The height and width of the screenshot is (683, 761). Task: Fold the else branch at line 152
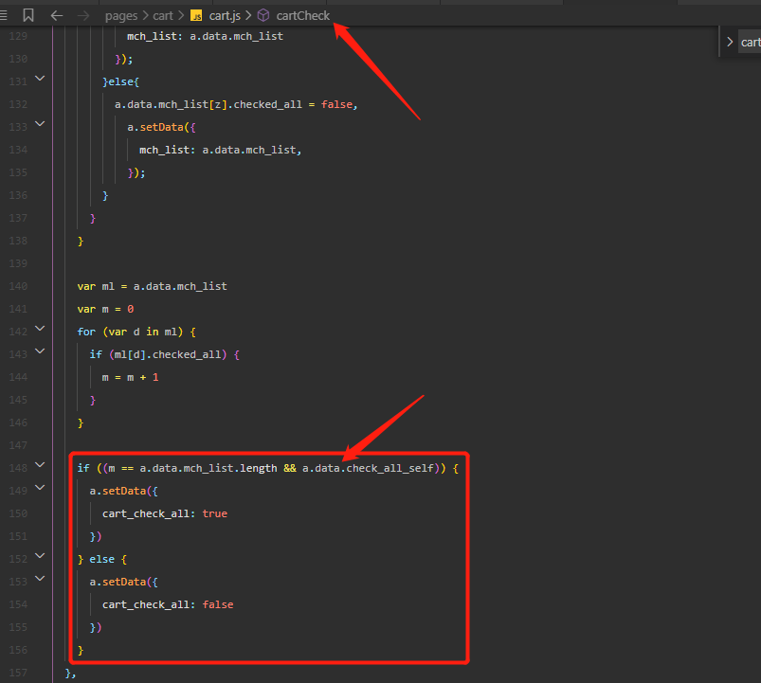40,556
